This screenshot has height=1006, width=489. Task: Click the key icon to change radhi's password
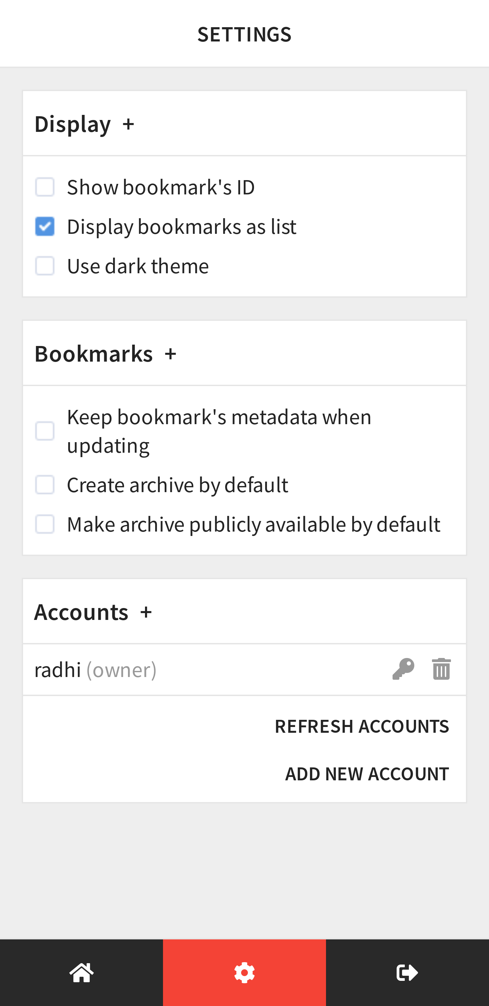point(403,669)
